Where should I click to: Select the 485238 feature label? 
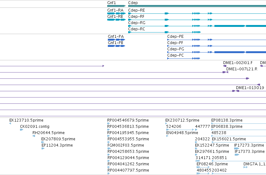pyautogui.click(x=219, y=133)
